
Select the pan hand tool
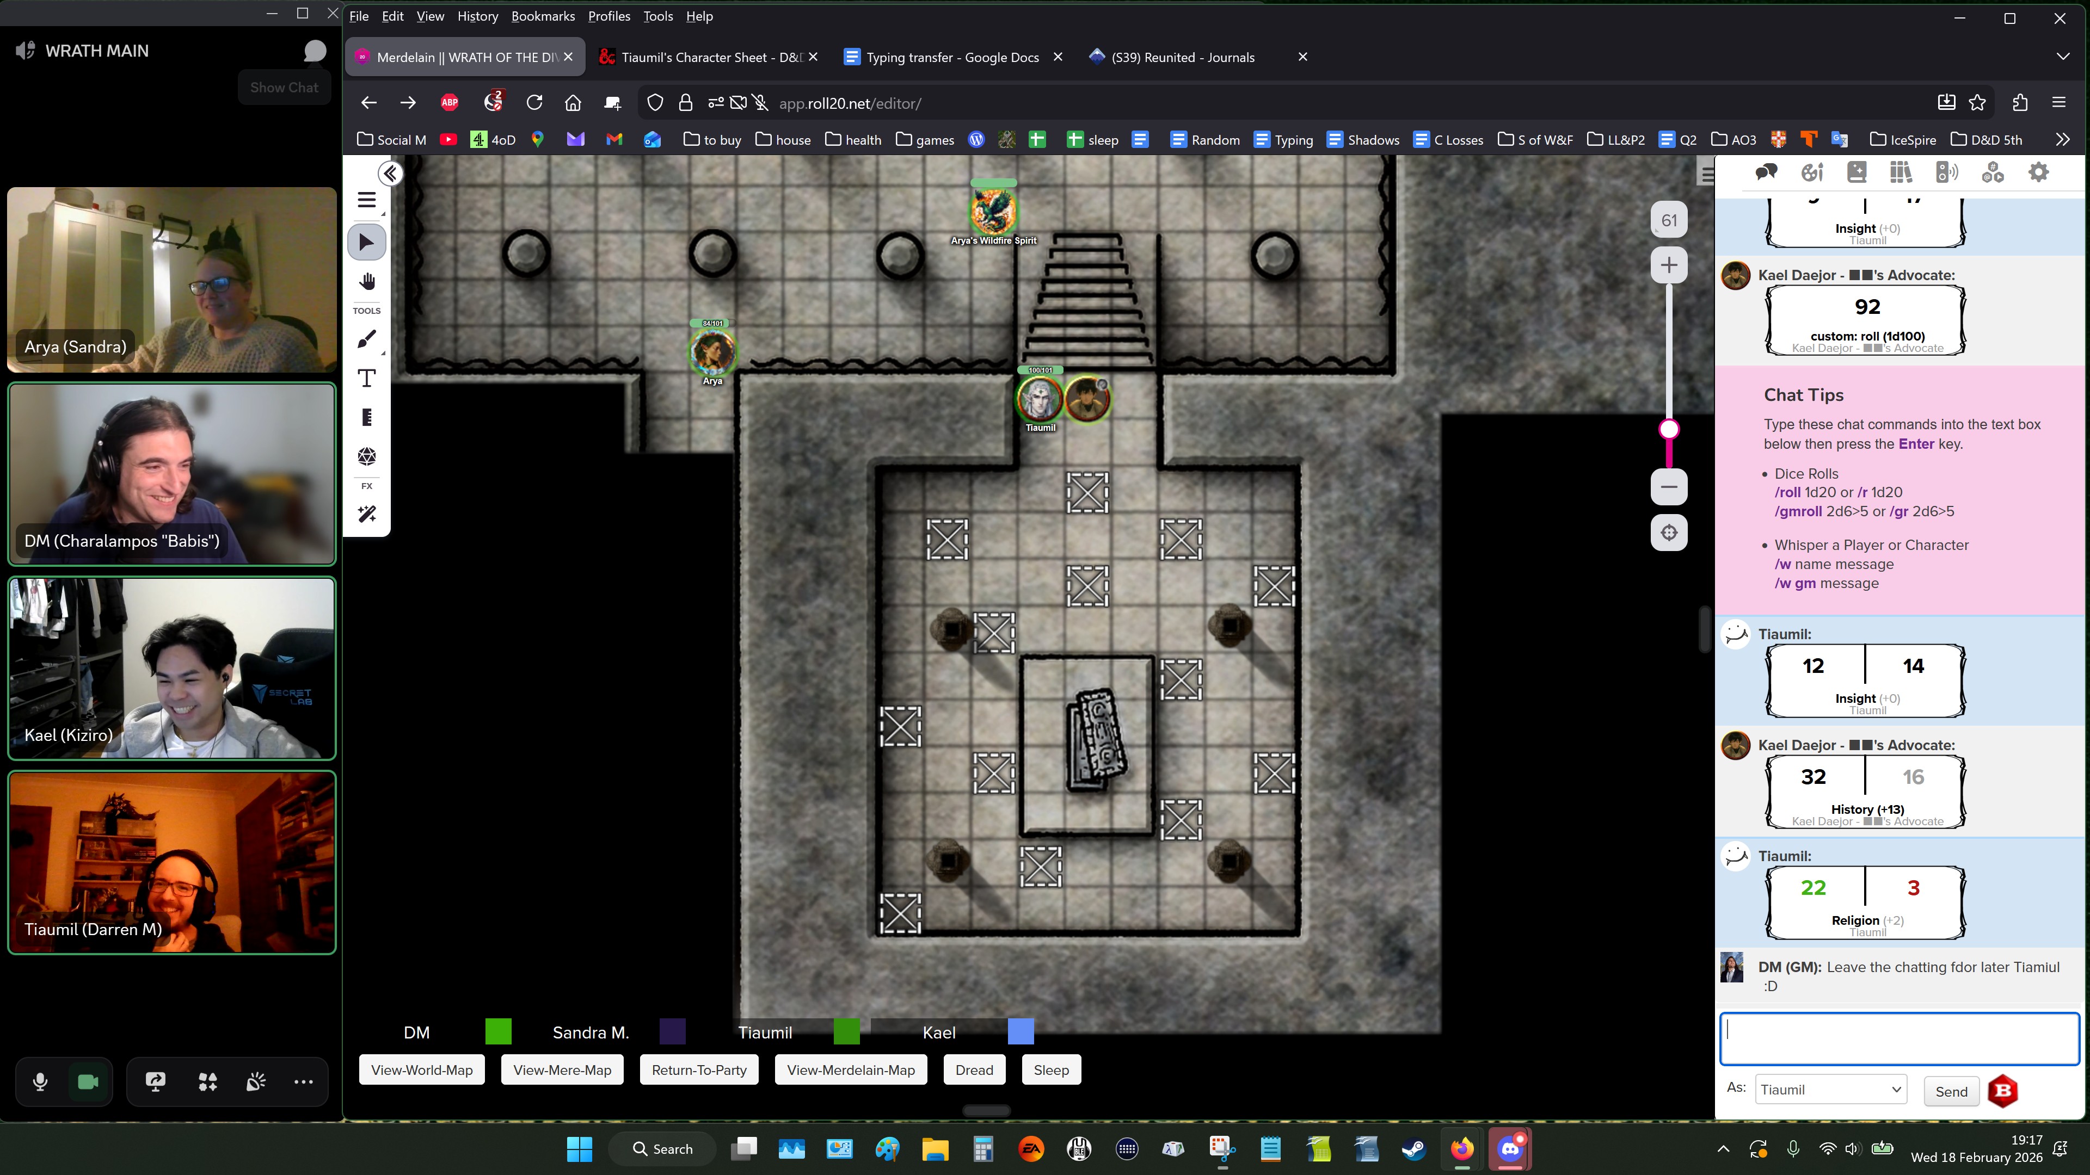point(367,281)
